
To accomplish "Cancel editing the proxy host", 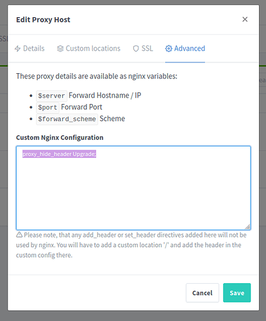I will (203, 293).
